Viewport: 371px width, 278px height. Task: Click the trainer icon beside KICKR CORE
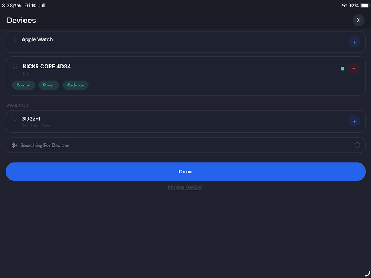coord(16,67)
